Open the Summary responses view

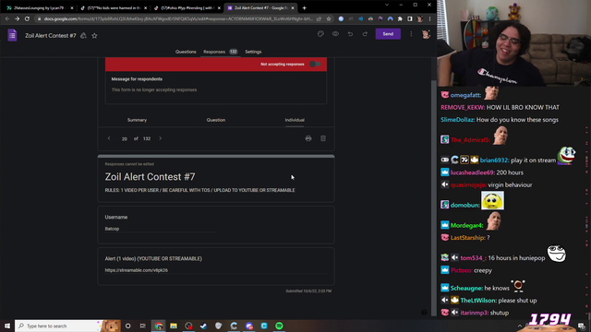click(137, 120)
